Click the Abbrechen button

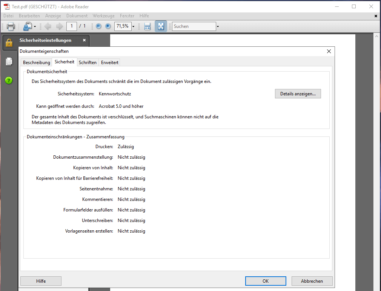pyautogui.click(x=312, y=281)
